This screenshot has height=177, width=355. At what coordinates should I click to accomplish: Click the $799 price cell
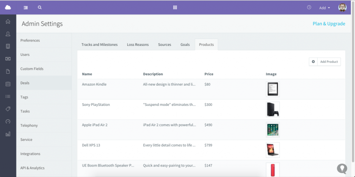pyautogui.click(x=208, y=145)
